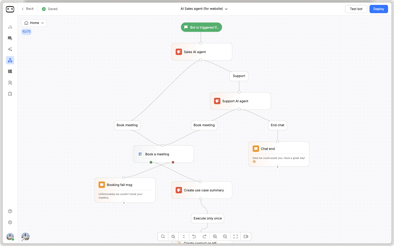
Task: Select the tidy-up wand in bottom toolbar
Action: (173, 236)
